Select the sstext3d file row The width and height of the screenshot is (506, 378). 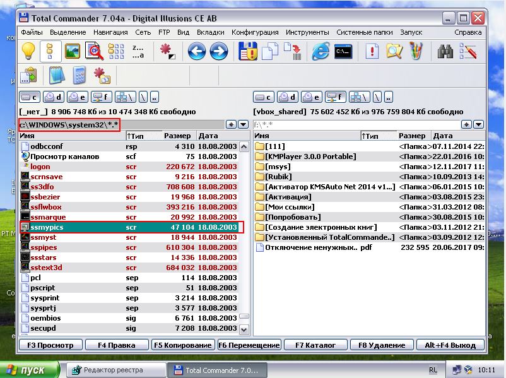click(129, 268)
